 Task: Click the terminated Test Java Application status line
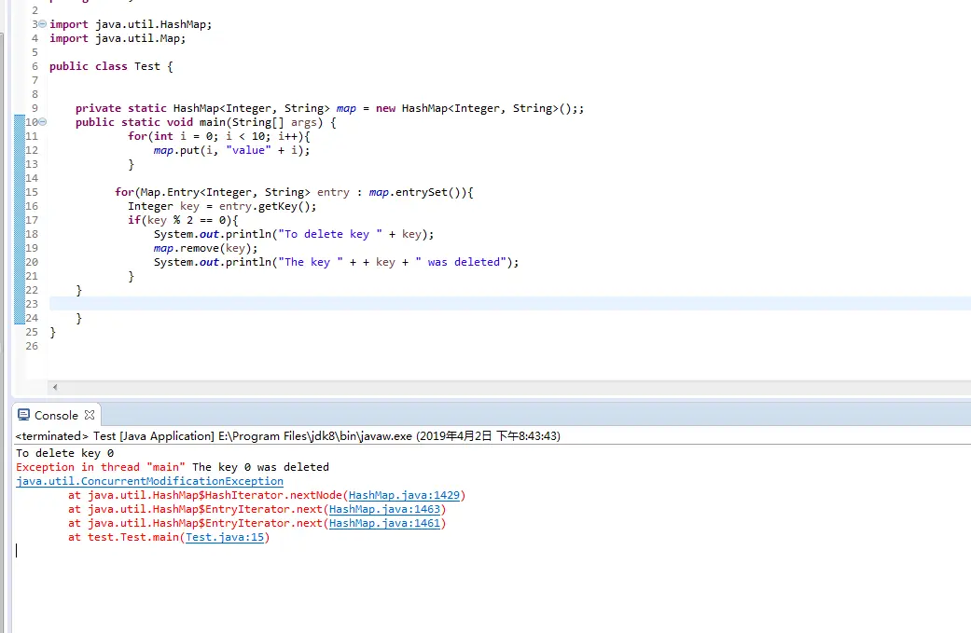288,436
